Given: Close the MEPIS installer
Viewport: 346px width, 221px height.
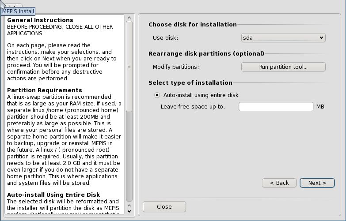Looking at the screenshot, I should [x=164, y=207].
